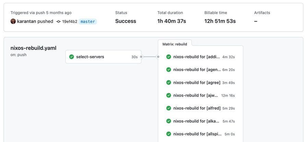Open job nixos-rebuild for [allspi...]

coord(200,134)
